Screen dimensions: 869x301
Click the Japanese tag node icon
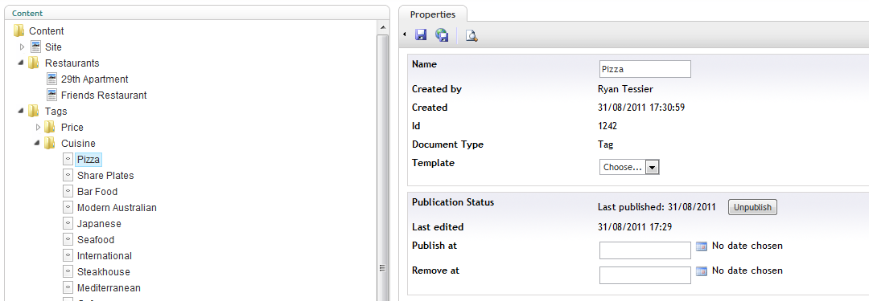(68, 223)
